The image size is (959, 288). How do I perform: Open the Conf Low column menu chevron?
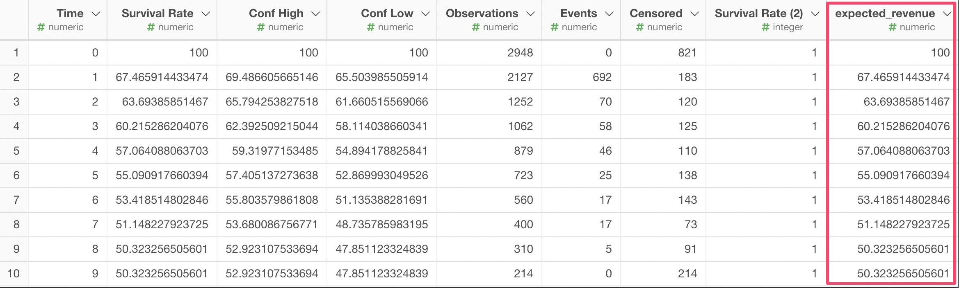point(426,14)
